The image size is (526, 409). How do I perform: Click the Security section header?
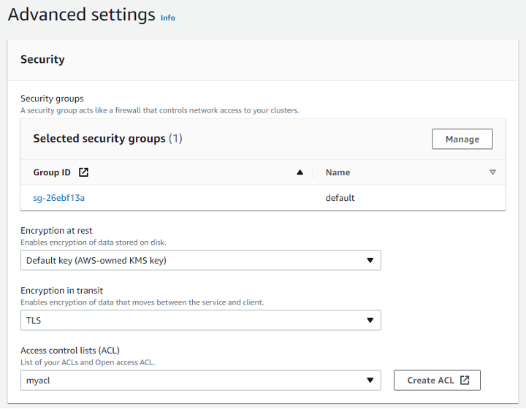pyautogui.click(x=42, y=60)
